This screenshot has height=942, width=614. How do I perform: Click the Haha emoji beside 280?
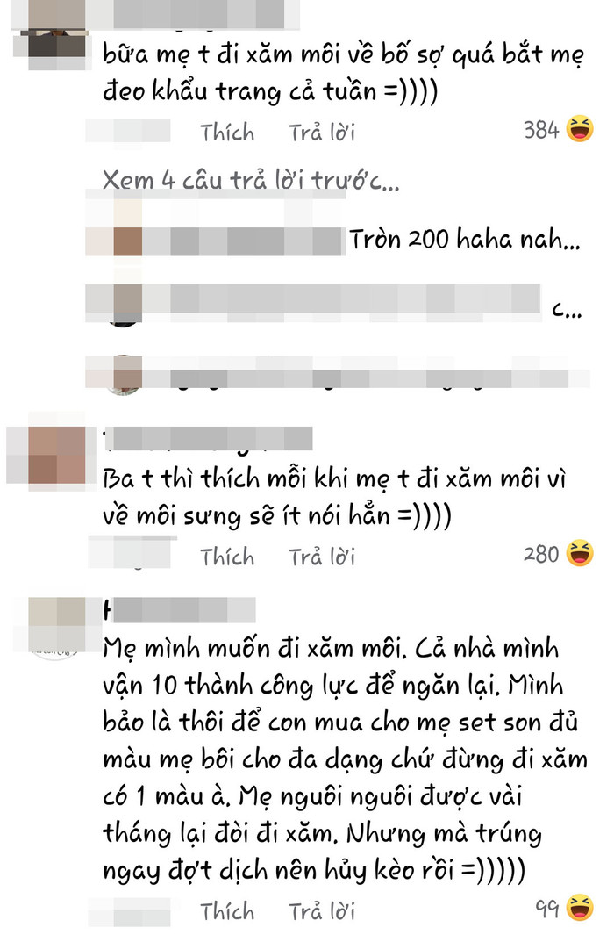click(580, 553)
